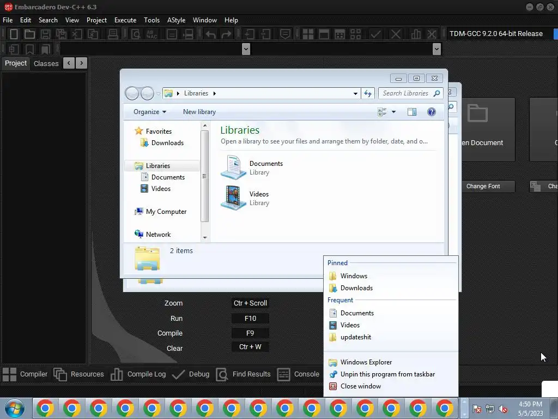The width and height of the screenshot is (558, 419).
Task: Switch to the Debug bottom tab
Action: click(x=191, y=374)
